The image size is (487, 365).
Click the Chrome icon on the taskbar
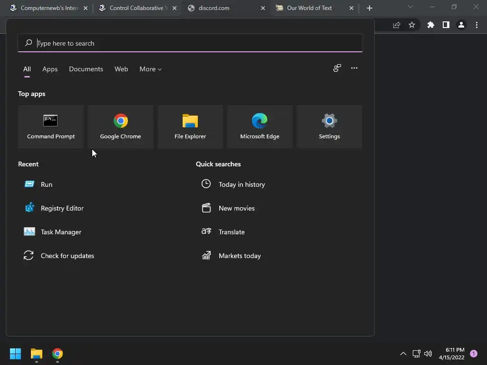(58, 354)
